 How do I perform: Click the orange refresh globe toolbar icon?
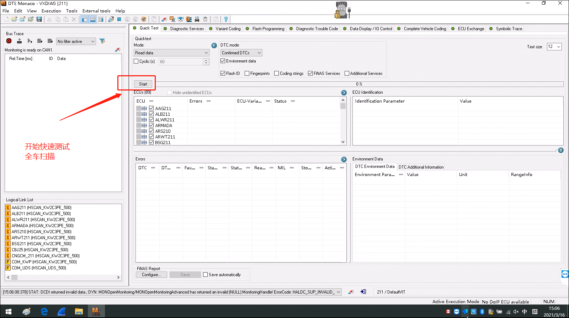[144, 19]
